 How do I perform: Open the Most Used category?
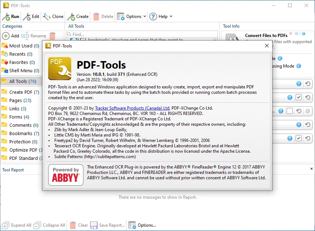click(x=20, y=46)
